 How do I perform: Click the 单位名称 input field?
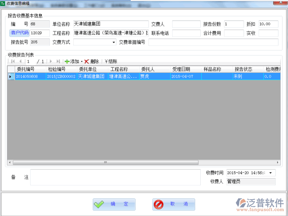pos(111,24)
